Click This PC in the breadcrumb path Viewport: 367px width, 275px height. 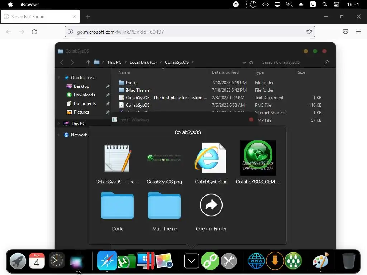[x=114, y=62]
